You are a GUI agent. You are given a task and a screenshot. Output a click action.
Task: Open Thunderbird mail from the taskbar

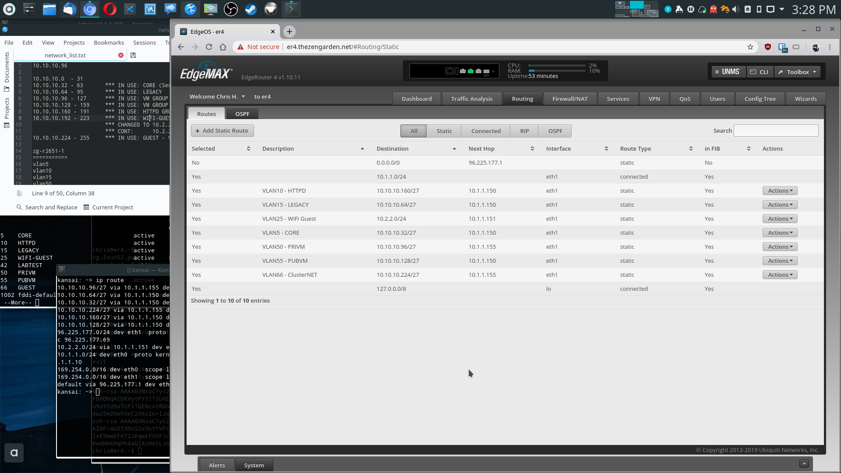[x=69, y=9]
